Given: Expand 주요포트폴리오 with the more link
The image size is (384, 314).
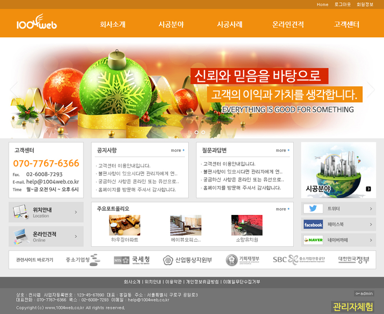Looking at the screenshot, I should (x=283, y=209).
